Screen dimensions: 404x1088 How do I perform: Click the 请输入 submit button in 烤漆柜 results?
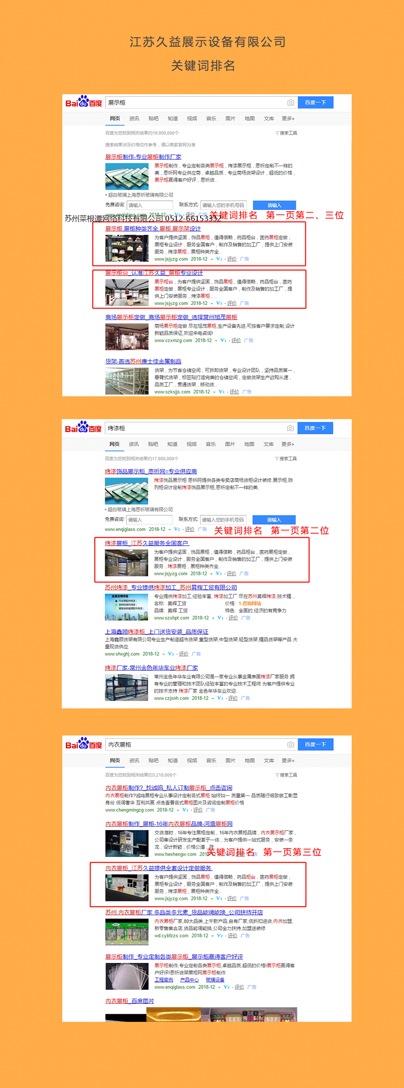click(x=274, y=519)
